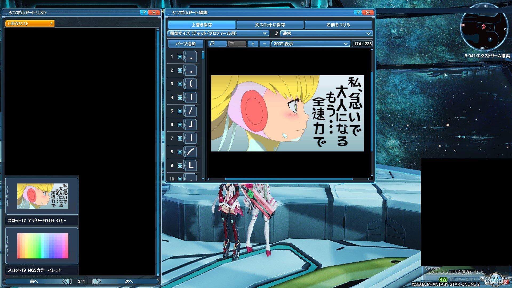This screenshot has width=512, height=288.
Task: Open the 標準サイズ size dropdown
Action: pos(218,33)
